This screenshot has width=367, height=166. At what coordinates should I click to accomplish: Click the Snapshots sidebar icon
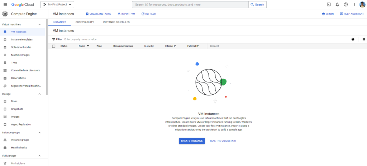pos(5,109)
